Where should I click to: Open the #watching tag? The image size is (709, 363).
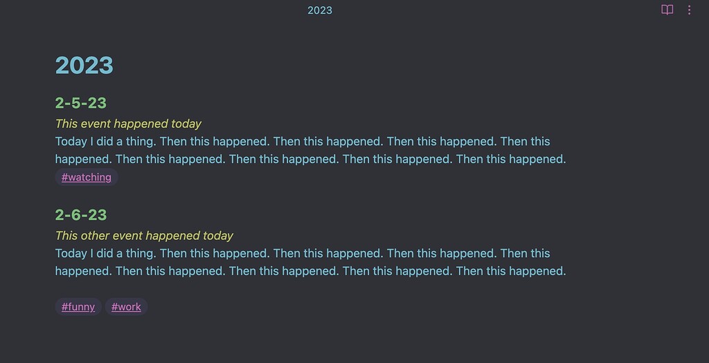click(87, 178)
